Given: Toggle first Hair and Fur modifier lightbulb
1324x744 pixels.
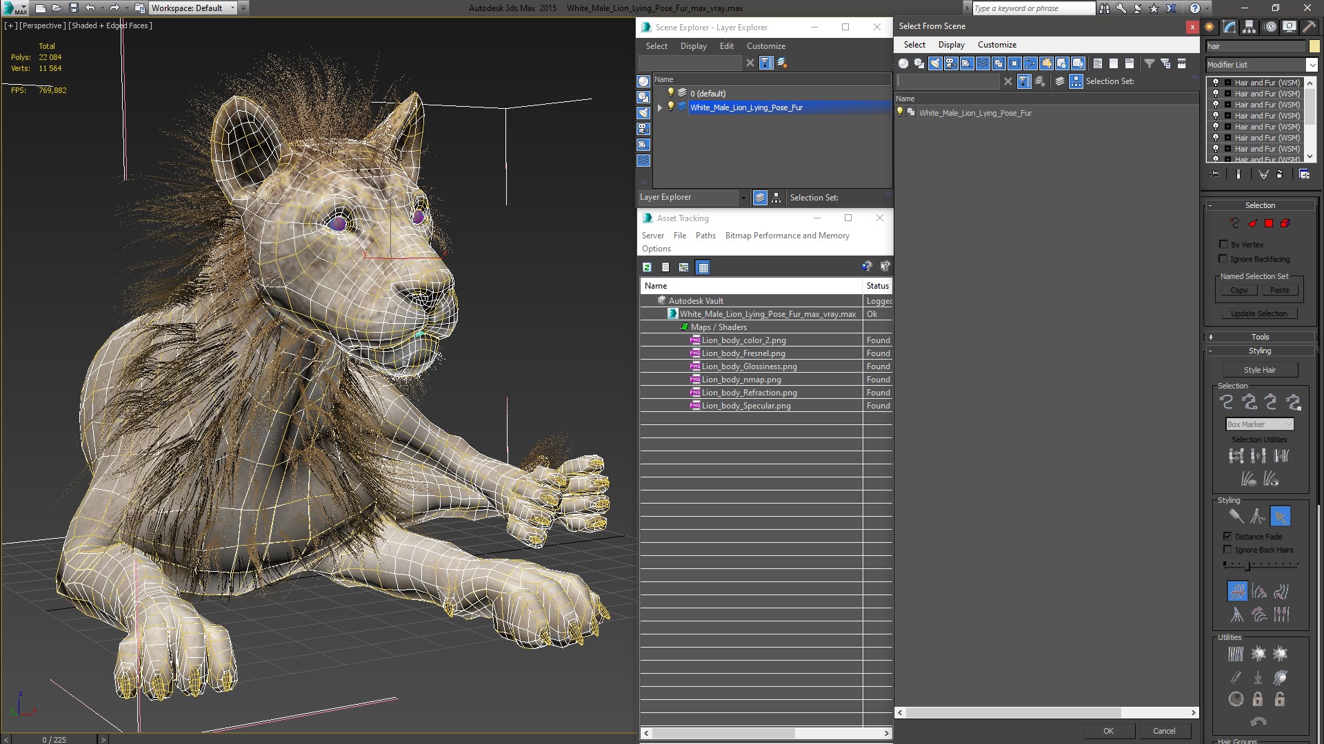Looking at the screenshot, I should pos(1216,83).
